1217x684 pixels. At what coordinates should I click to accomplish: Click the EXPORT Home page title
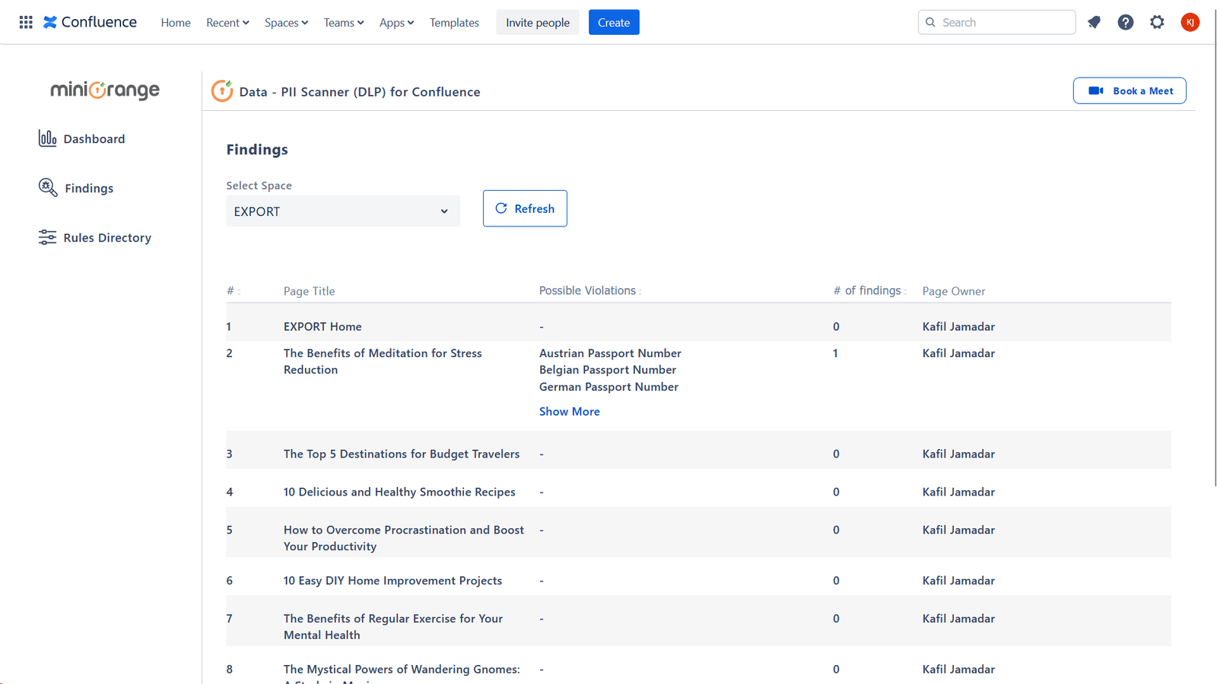pos(323,326)
